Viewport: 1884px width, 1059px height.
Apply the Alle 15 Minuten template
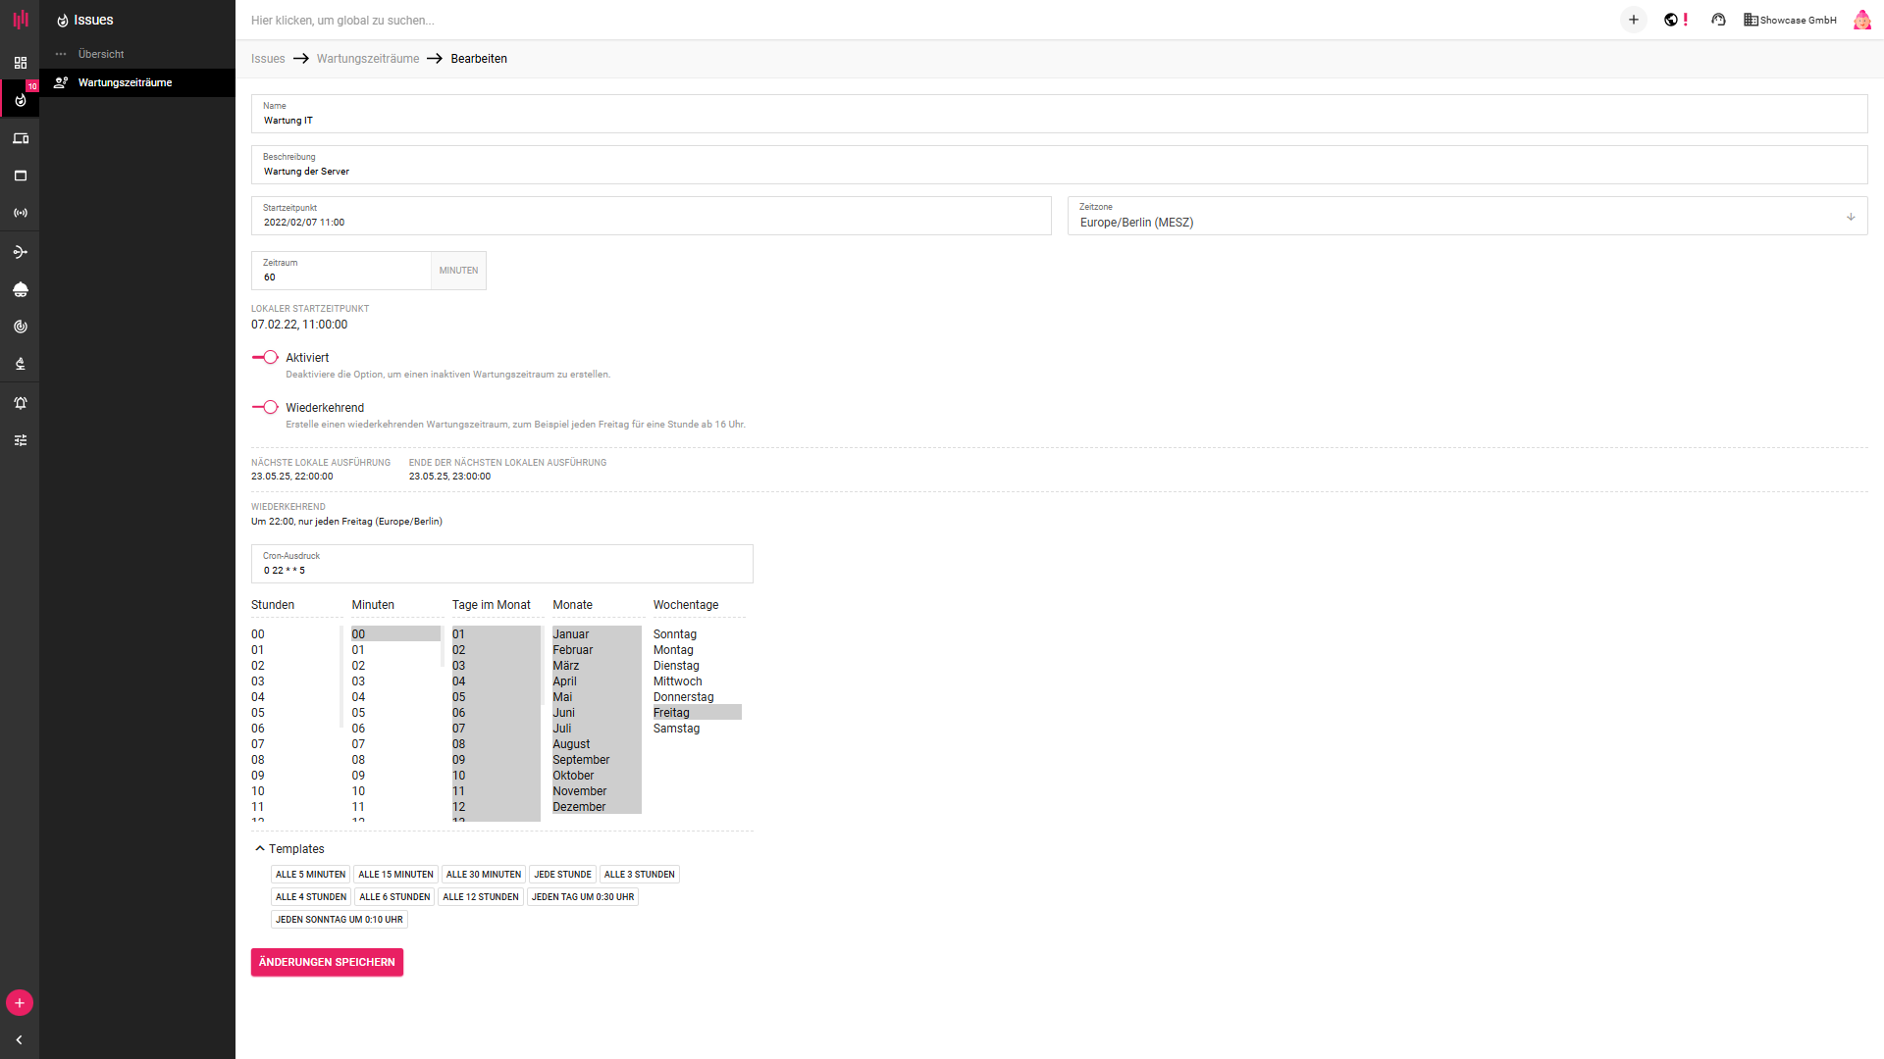pyautogui.click(x=395, y=875)
